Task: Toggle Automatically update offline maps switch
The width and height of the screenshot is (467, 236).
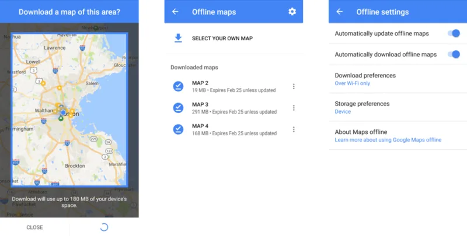Action: pyautogui.click(x=454, y=33)
